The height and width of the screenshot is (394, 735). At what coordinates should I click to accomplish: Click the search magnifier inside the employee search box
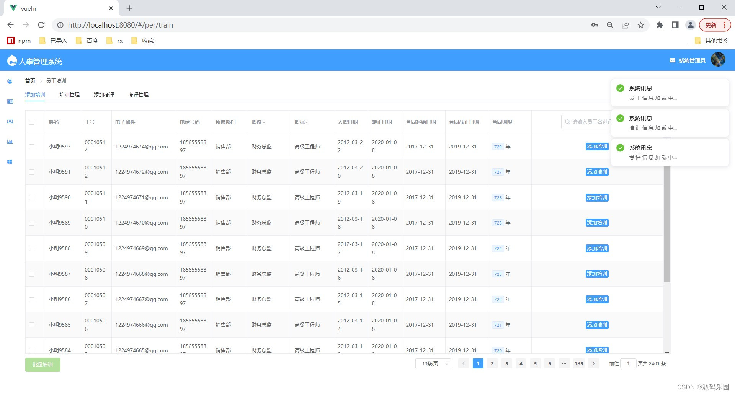coord(567,122)
